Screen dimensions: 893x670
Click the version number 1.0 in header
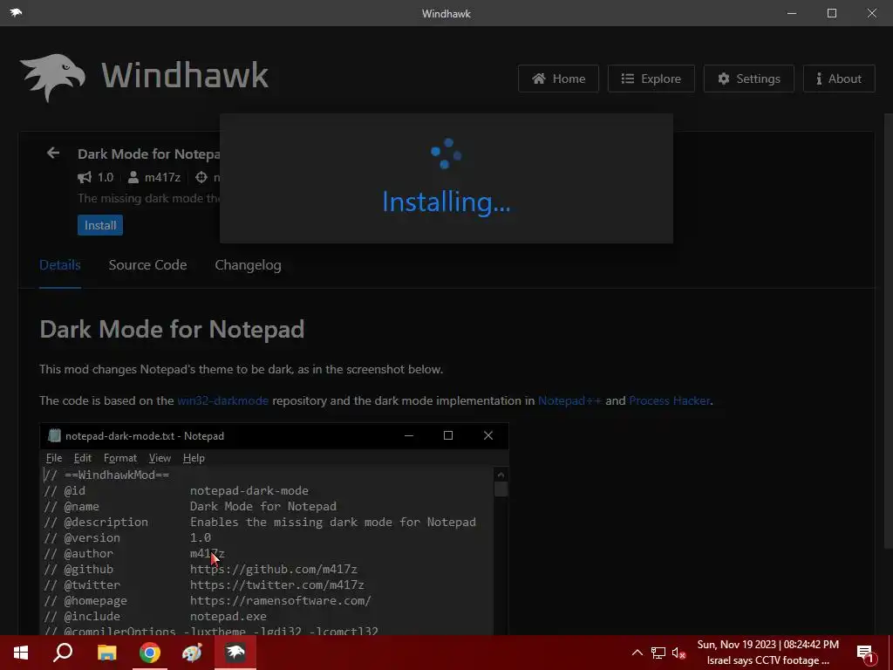pyautogui.click(x=106, y=177)
